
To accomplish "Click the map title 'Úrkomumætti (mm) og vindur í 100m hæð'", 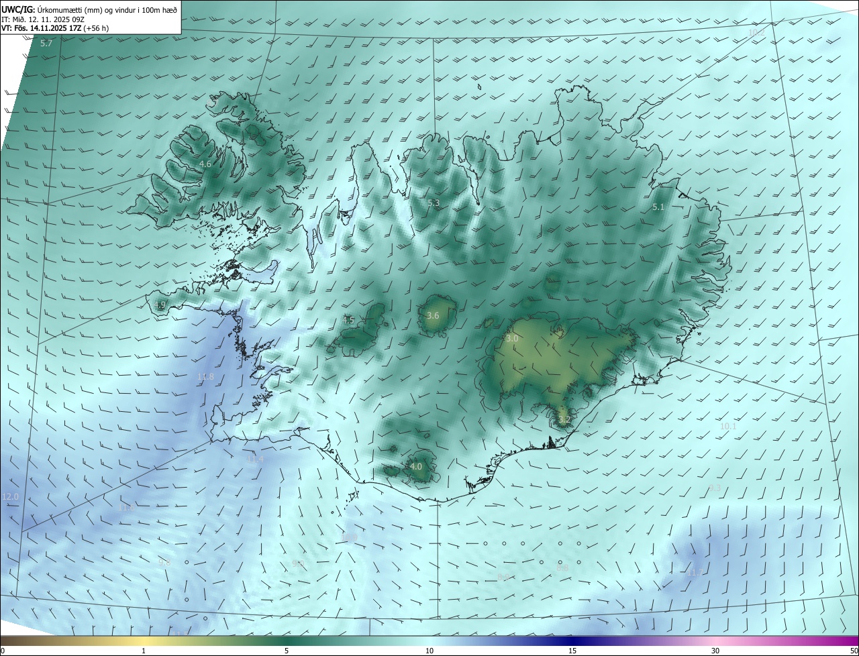I will point(107,9).
